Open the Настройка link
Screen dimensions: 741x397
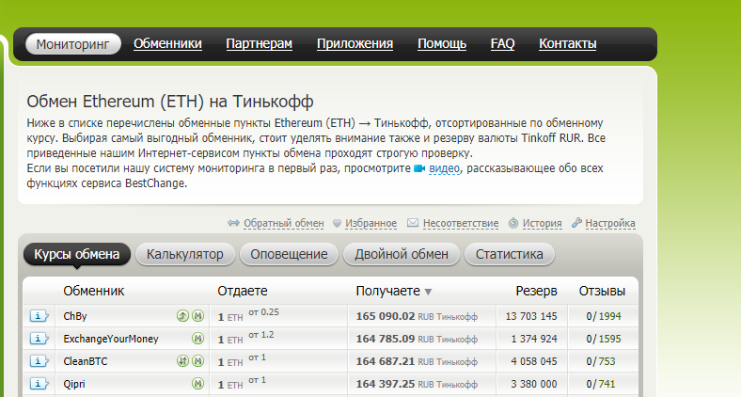point(610,223)
